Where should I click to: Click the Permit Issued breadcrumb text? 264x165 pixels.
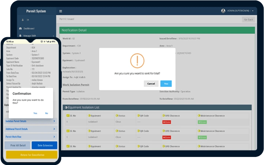67,19
